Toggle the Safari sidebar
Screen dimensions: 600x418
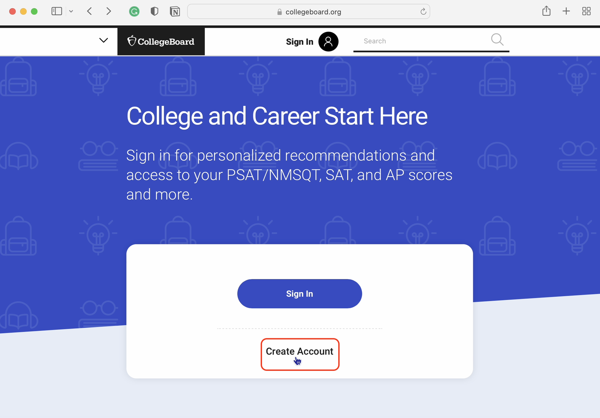pyautogui.click(x=57, y=11)
